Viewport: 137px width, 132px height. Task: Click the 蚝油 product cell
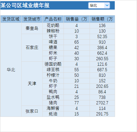(x=53, y=114)
